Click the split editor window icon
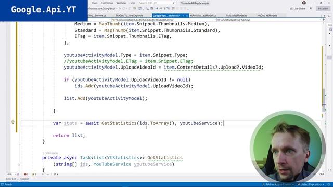 [324, 20]
